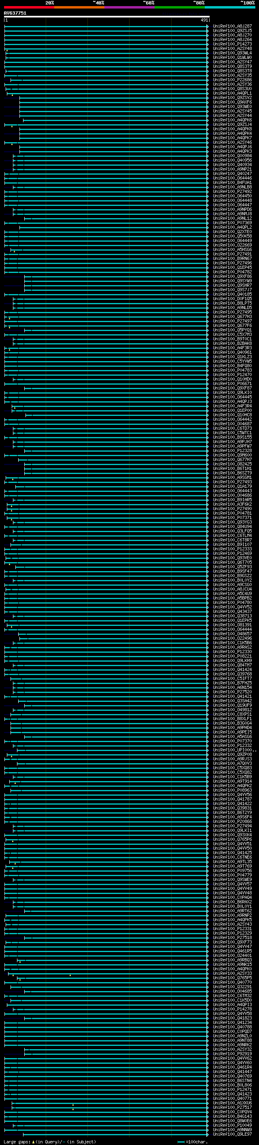Click the purple ~60% identity legend segment
Viewport: 259px width, 1145px height.
(x=129, y=7)
